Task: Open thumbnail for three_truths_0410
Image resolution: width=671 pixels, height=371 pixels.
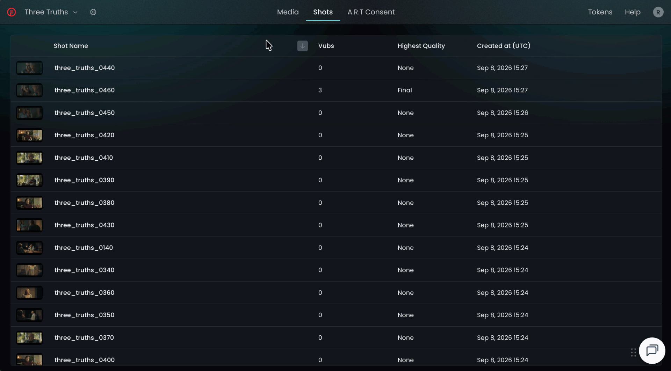Action: click(x=29, y=158)
